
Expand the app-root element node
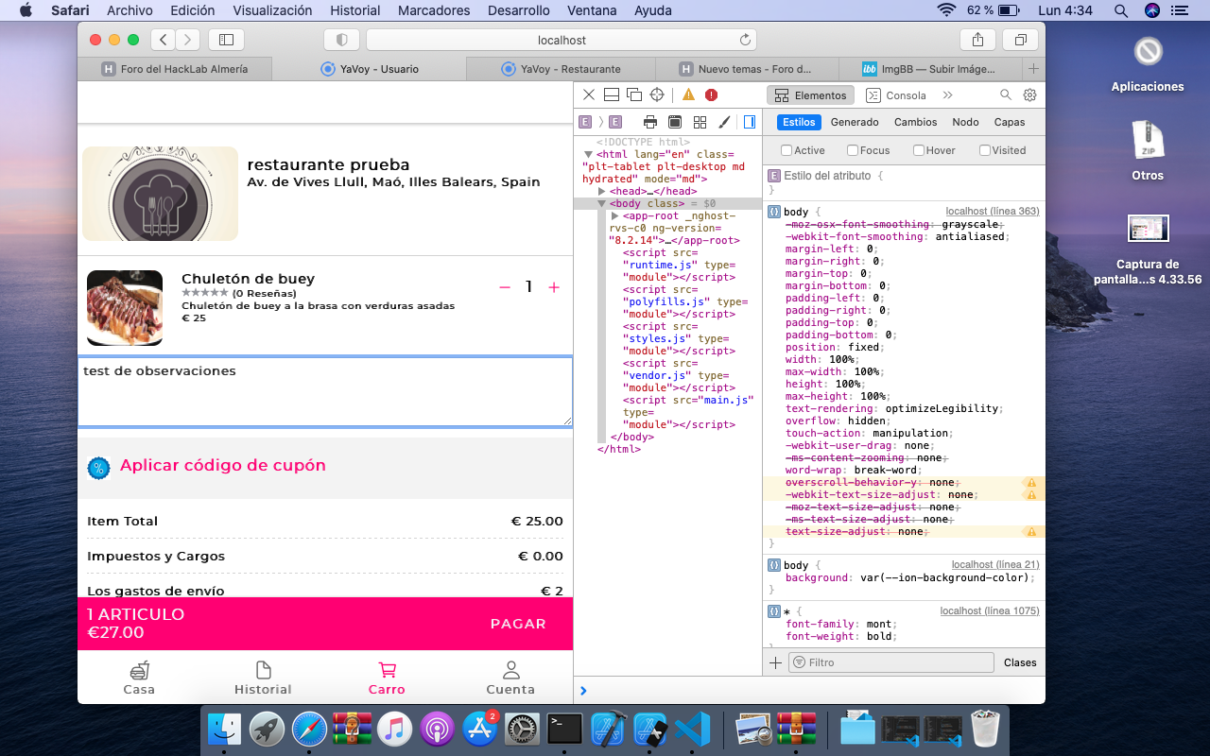point(615,215)
